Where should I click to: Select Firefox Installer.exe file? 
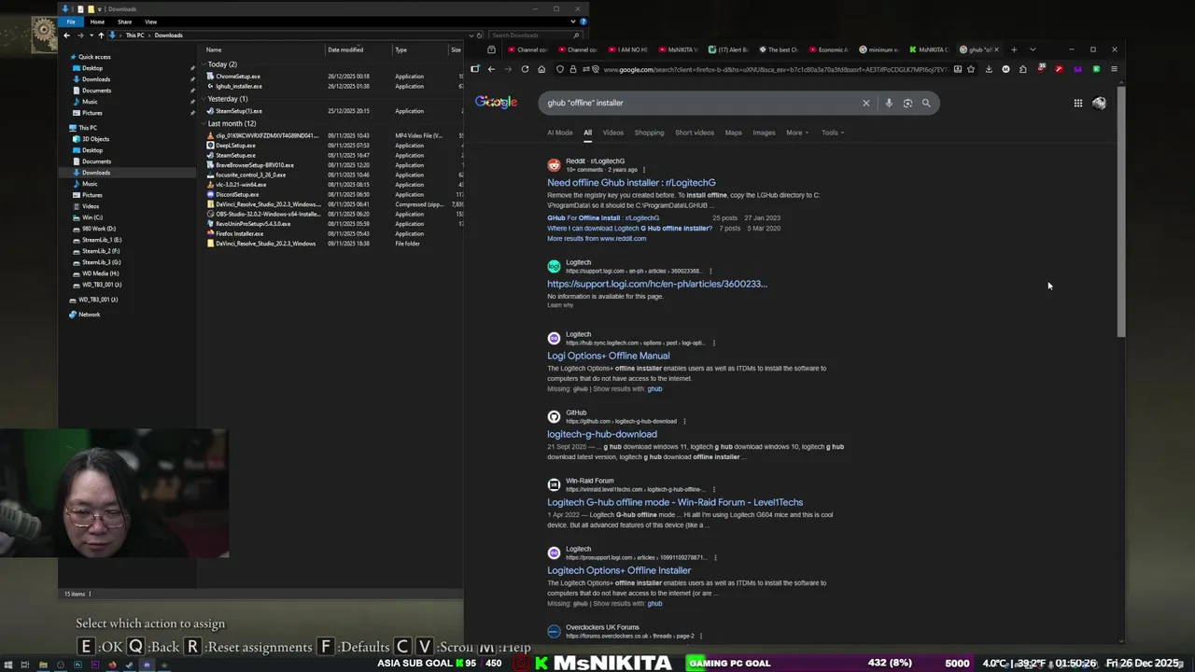click(239, 234)
